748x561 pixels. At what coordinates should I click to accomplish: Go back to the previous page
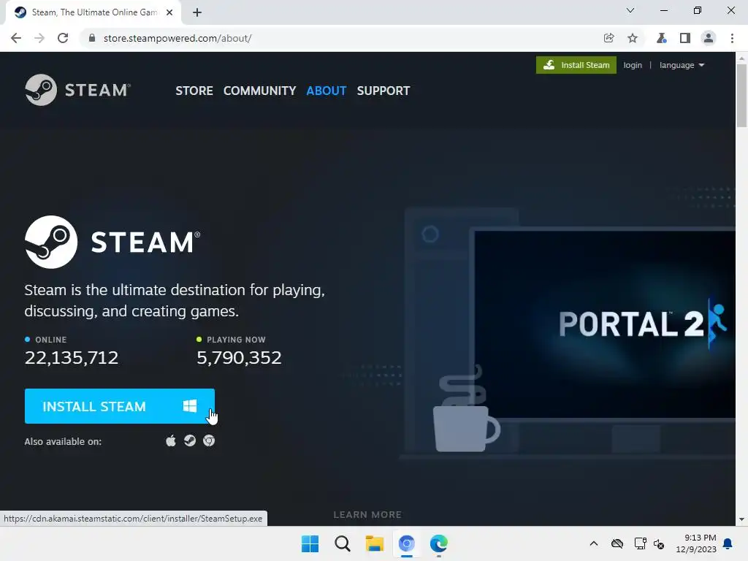click(16, 38)
